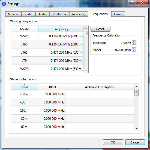Viewport: 150px width, 150px height.
Task: Increase Intercept value with up arrow
Action: pyautogui.click(x=134, y=41)
